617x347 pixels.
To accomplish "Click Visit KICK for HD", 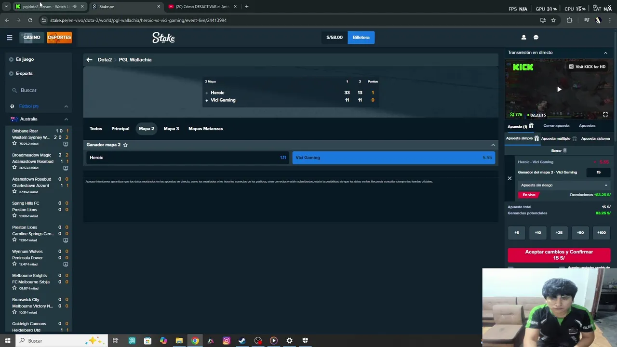I will click(587, 67).
